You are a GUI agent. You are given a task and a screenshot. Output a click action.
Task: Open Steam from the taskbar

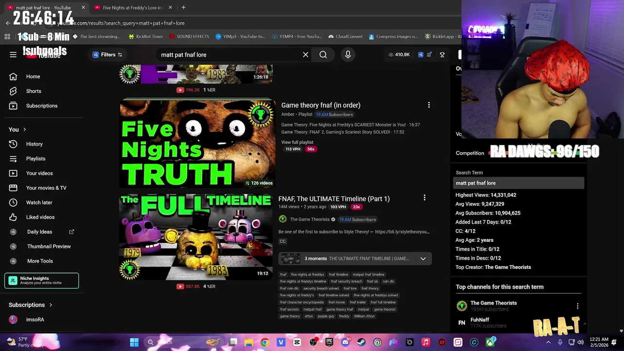coord(361,342)
